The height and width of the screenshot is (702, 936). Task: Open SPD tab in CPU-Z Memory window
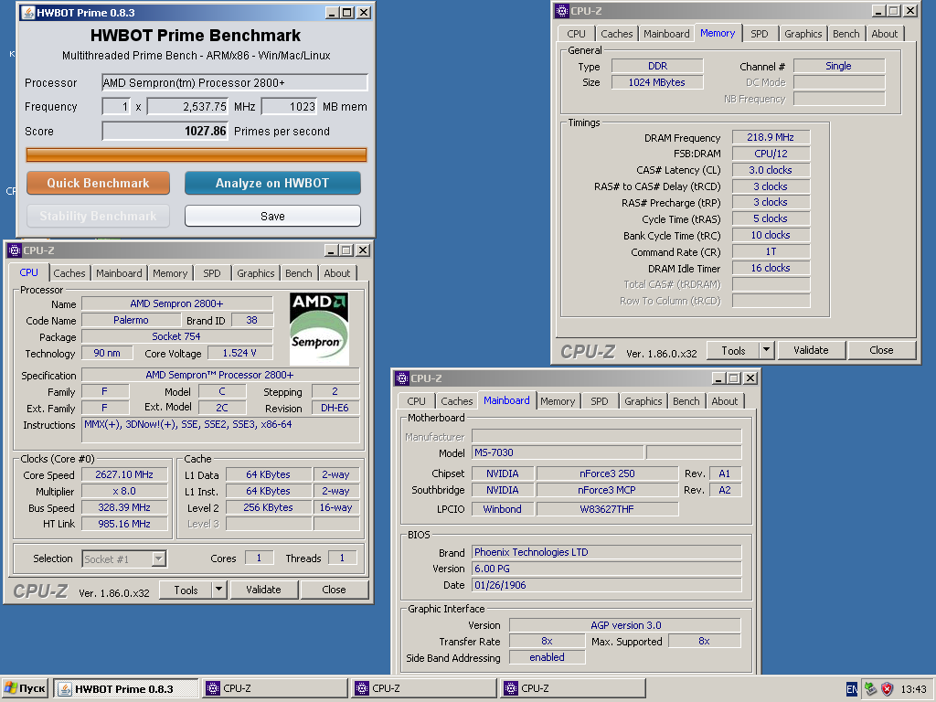pyautogui.click(x=760, y=34)
